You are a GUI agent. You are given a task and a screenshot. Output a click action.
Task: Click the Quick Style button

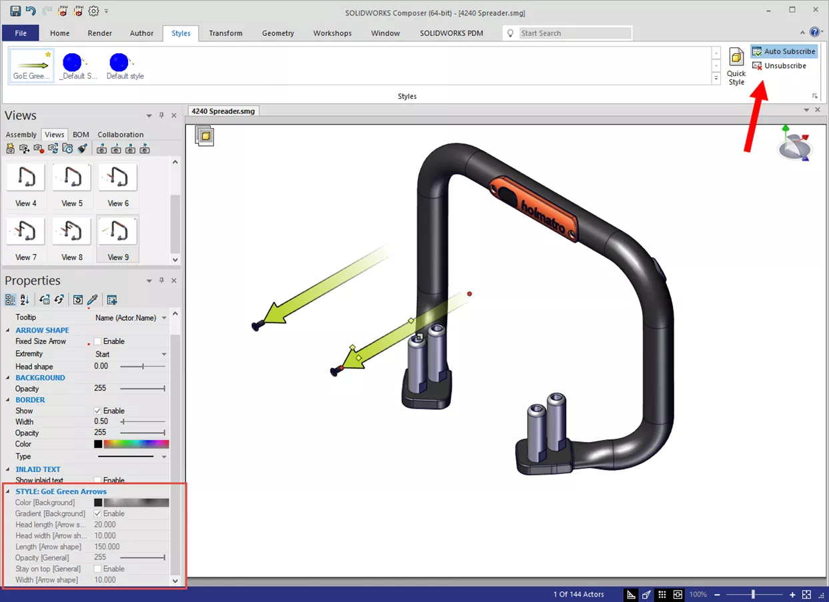[736, 67]
